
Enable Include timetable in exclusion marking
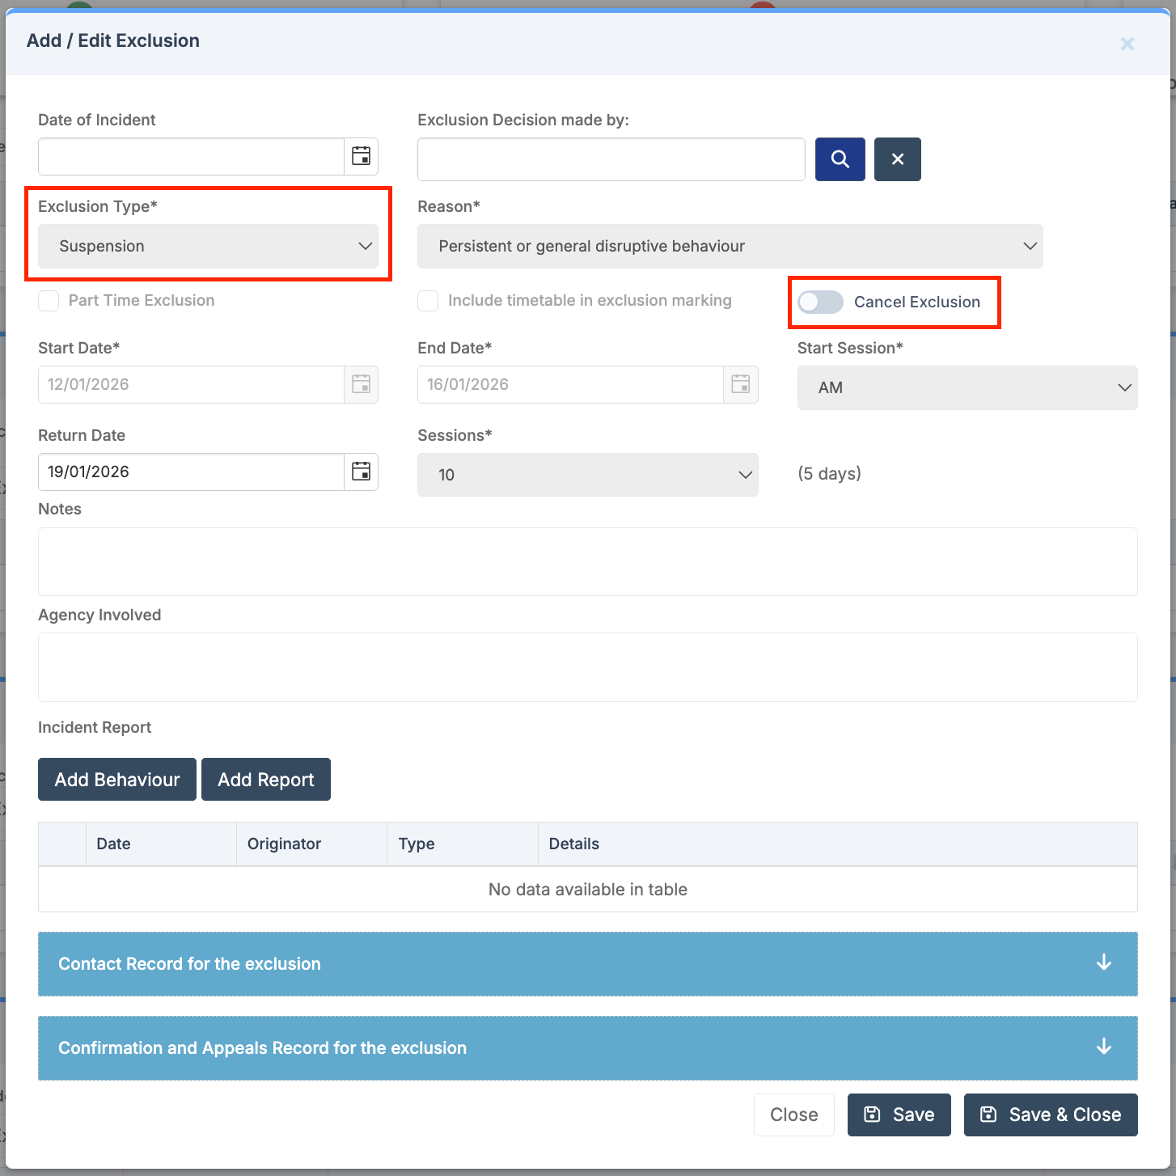[x=428, y=301]
